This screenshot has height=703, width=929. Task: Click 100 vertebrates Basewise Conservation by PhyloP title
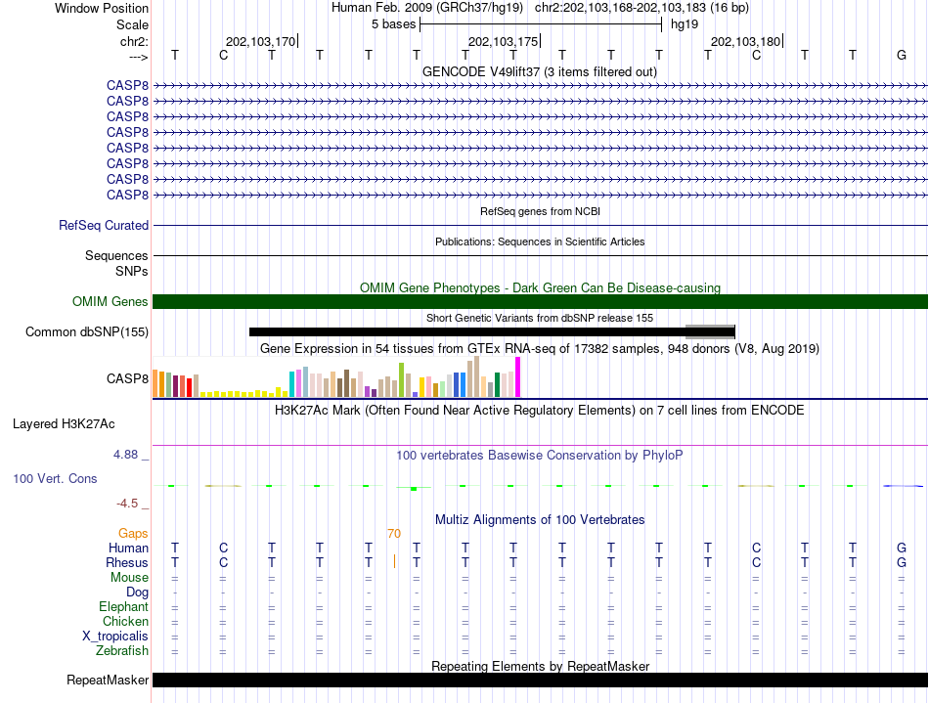pos(540,456)
